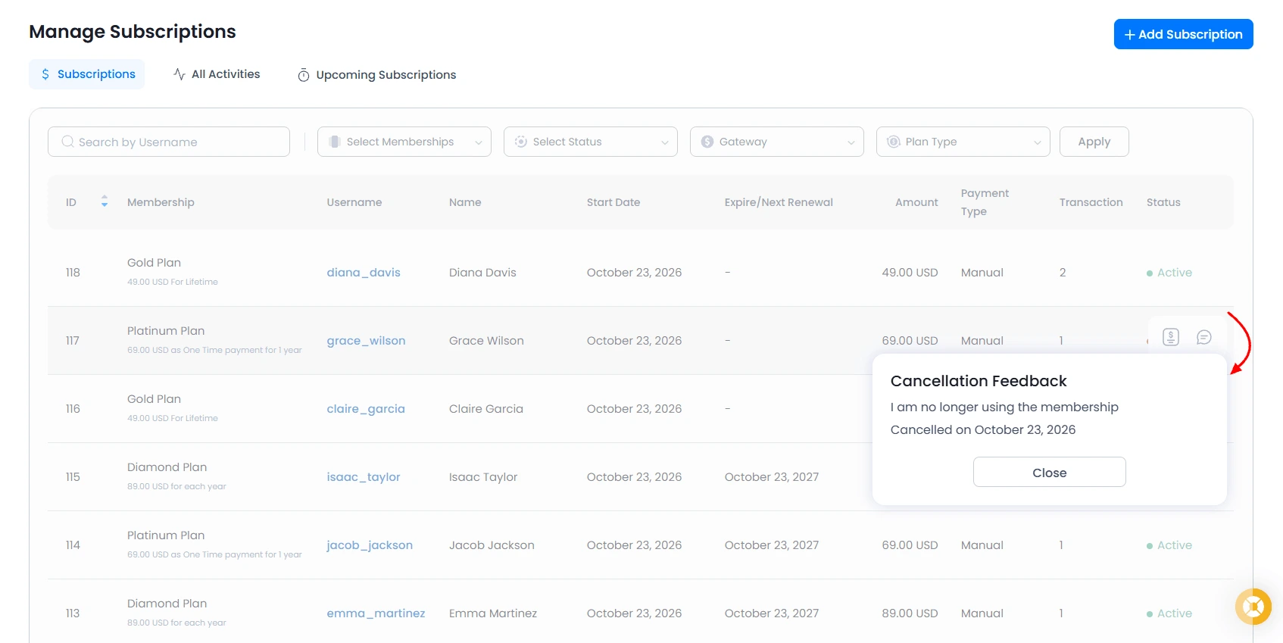This screenshot has height=643, width=1283.
Task: Click the activity pulse icon beside All Activities
Action: click(179, 74)
